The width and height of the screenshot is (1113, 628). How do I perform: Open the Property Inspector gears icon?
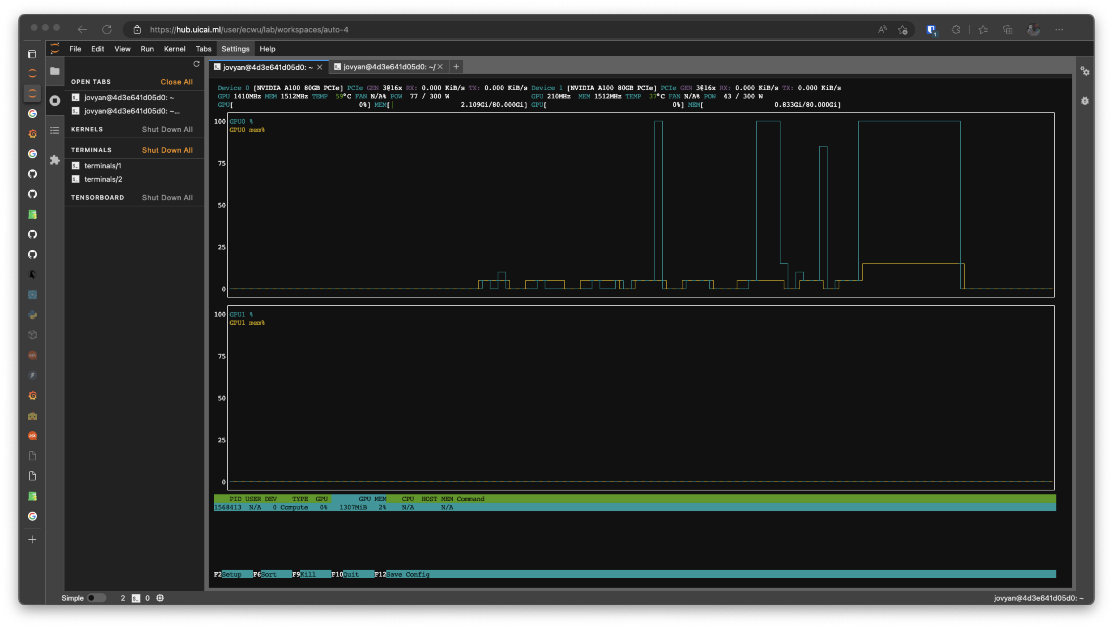(1085, 71)
